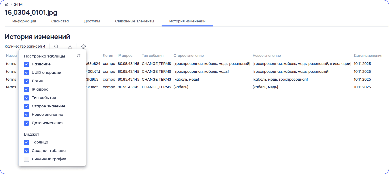Uncheck the Название column checkbox

click(26, 64)
